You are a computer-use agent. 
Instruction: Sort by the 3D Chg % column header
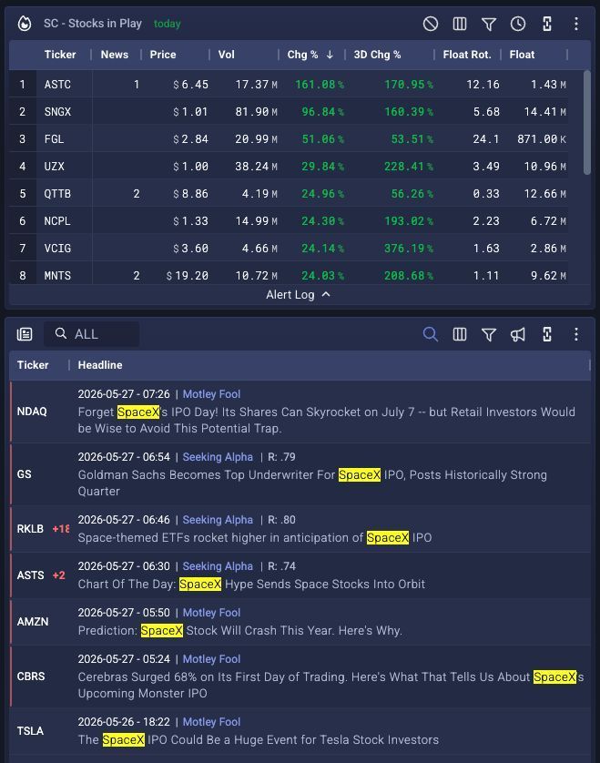coord(377,55)
